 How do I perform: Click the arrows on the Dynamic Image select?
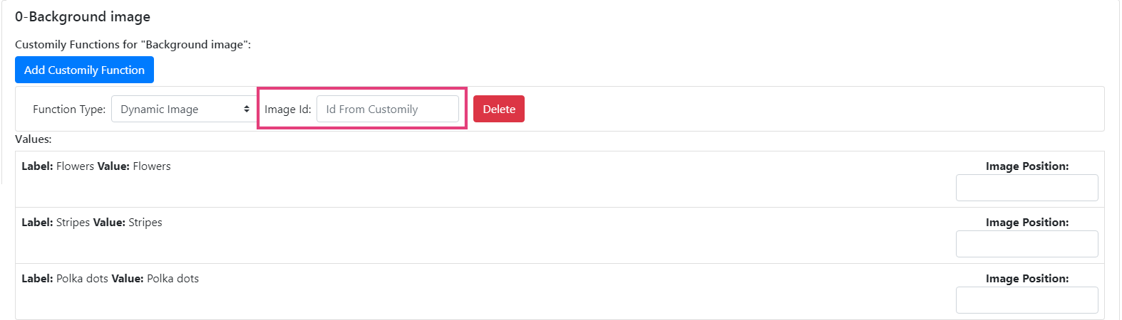click(247, 110)
